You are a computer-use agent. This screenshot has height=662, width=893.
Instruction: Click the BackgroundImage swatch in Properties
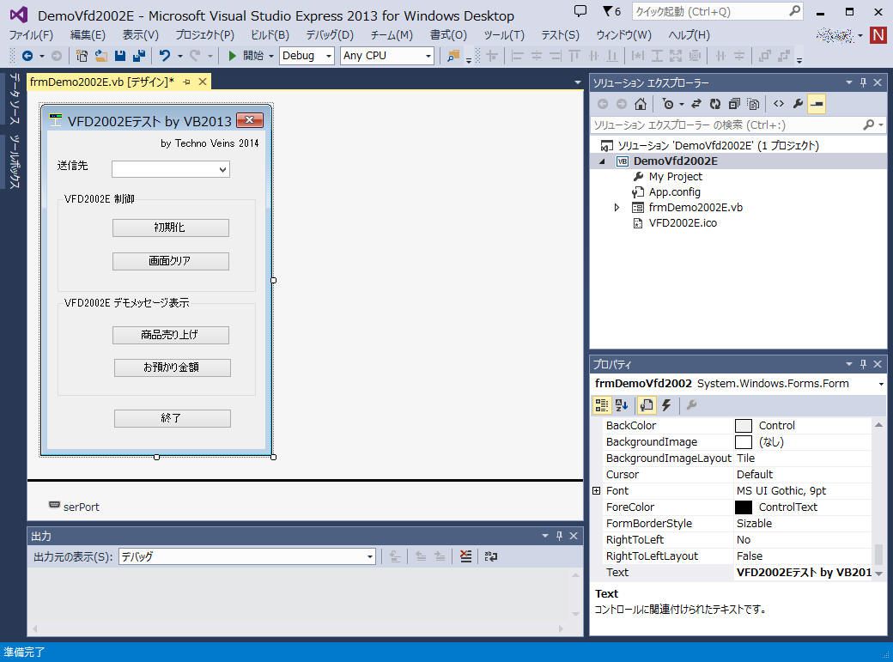tap(744, 442)
